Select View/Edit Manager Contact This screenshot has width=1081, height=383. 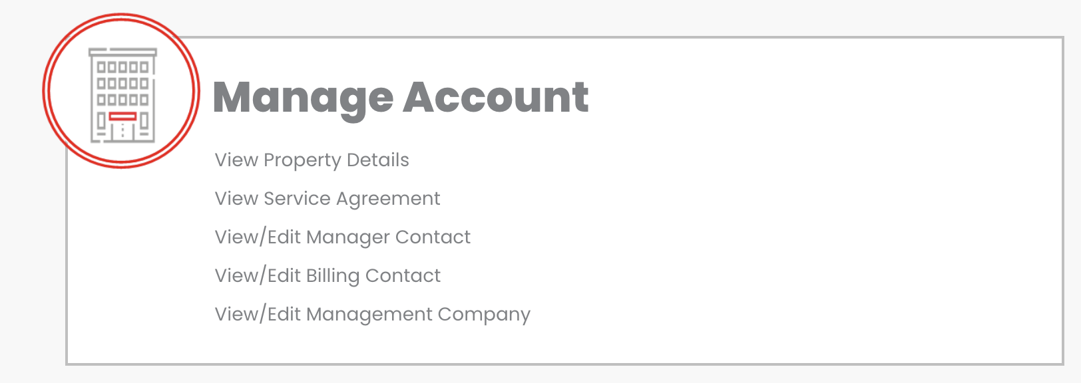click(x=342, y=237)
